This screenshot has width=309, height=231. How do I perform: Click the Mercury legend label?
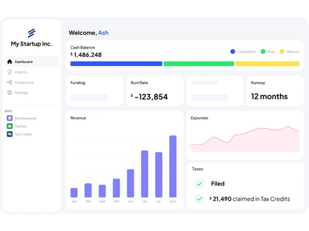tap(293, 52)
